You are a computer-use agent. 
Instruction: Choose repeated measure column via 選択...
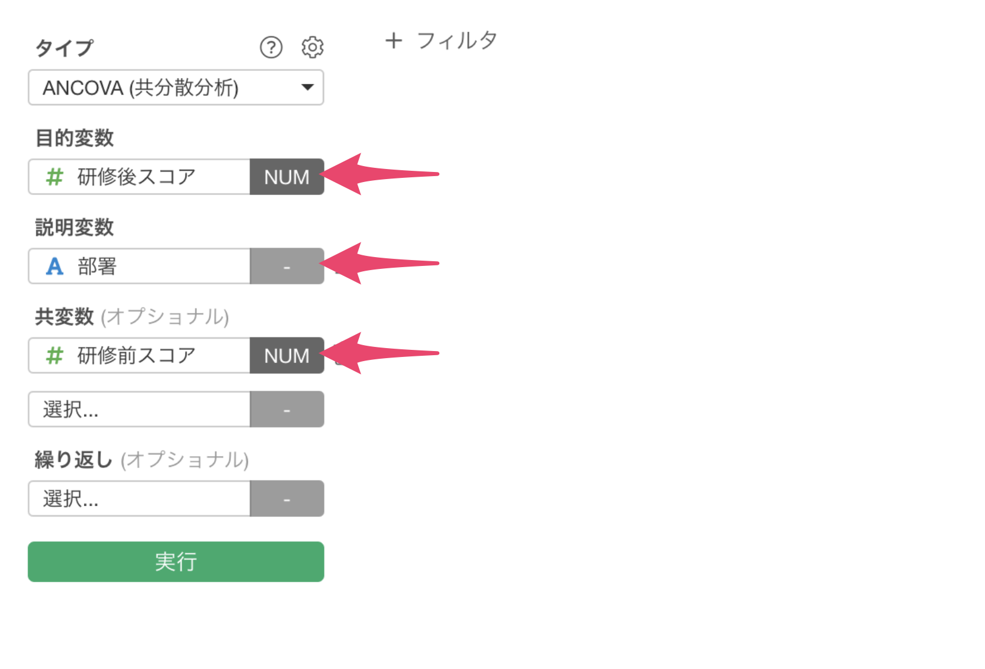[x=140, y=498]
